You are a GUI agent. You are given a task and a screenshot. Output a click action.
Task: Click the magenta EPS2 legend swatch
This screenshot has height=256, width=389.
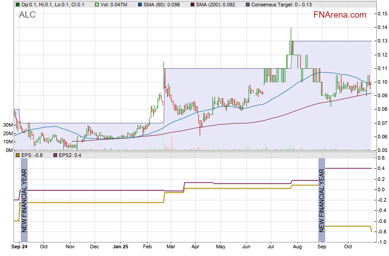click(x=51, y=155)
